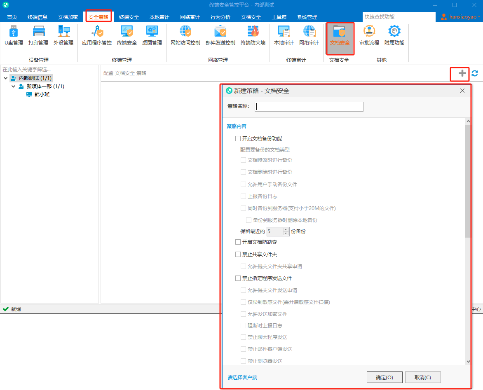Open 终端防火墙 firewall tool
Screen dimensions: 483x390
(x=253, y=35)
